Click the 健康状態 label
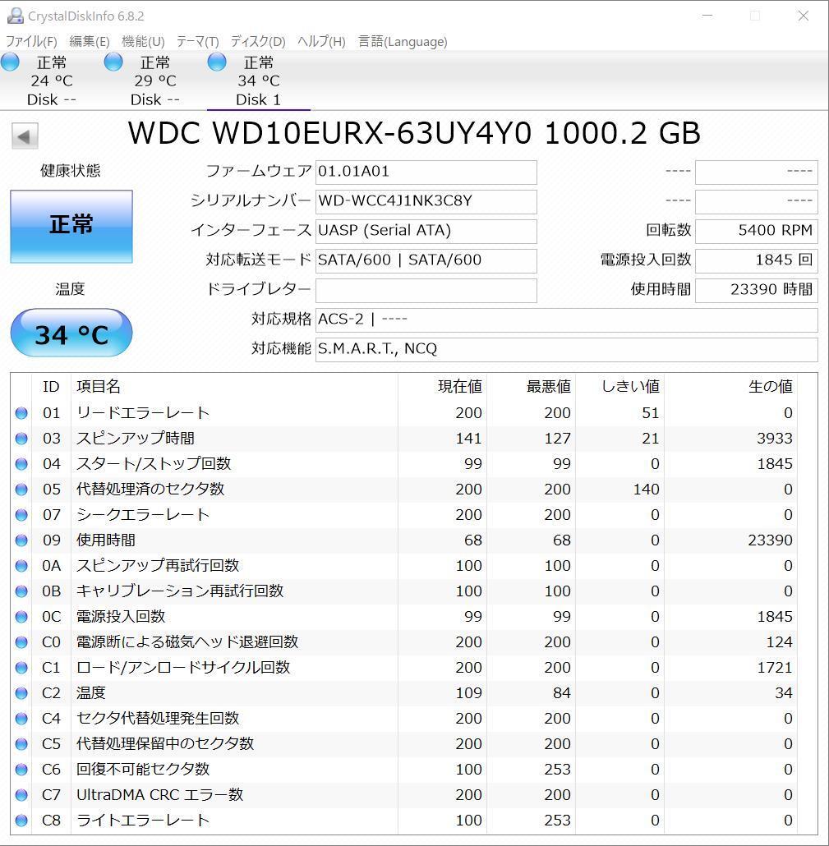The height and width of the screenshot is (846, 829). pyautogui.click(x=70, y=171)
